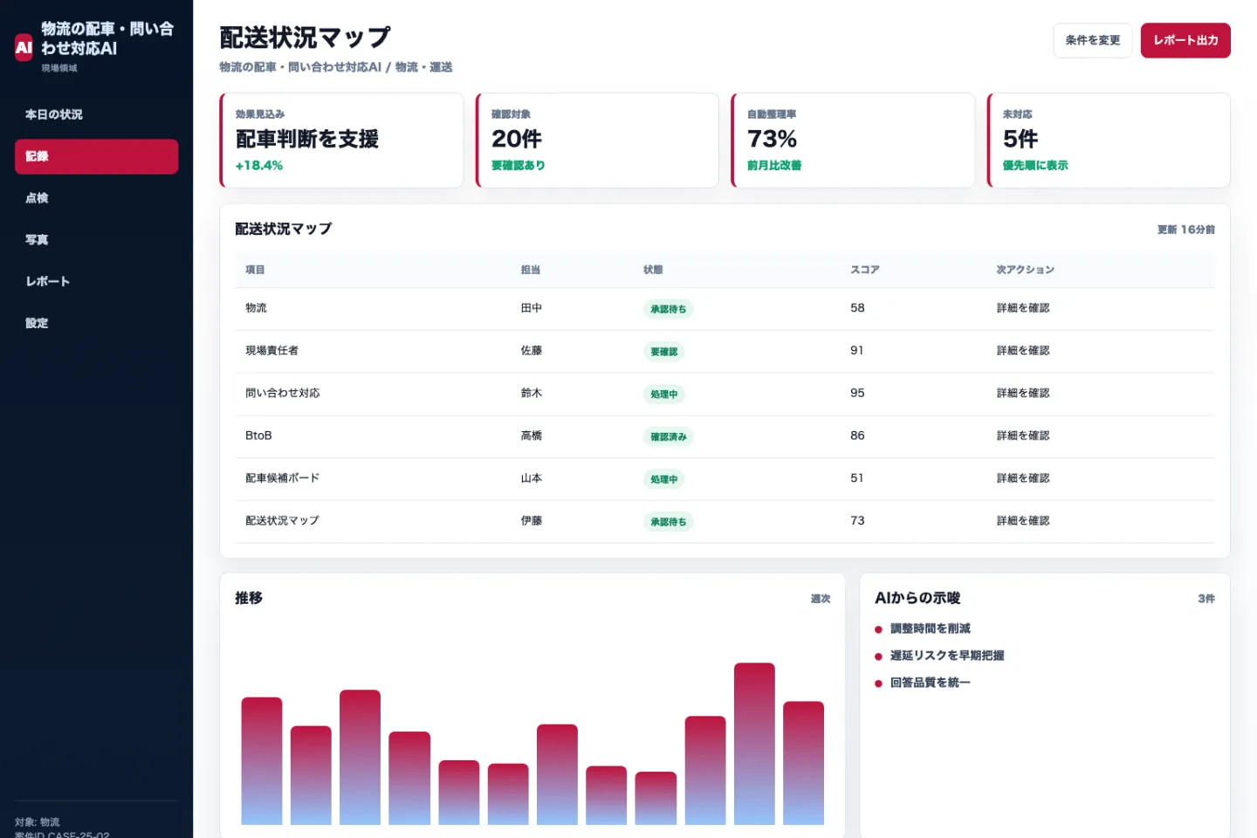The width and height of the screenshot is (1257, 838).
Task: Select the 記録 sidebar item
Action: point(96,156)
